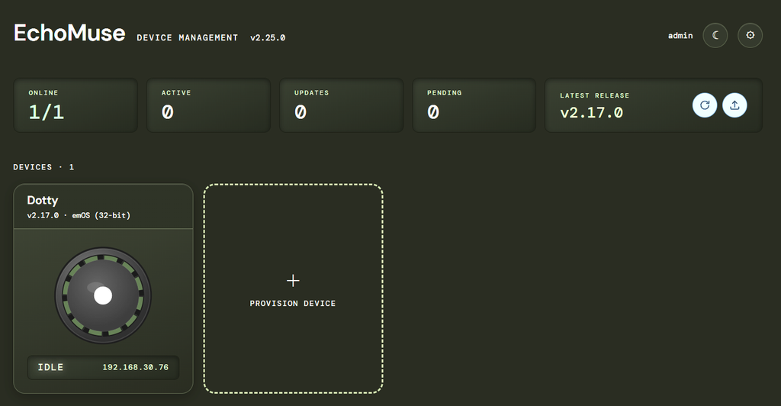Viewport: 781px width, 406px height.
Task: Click the IP address 192.168.30.76
Action: coord(136,367)
